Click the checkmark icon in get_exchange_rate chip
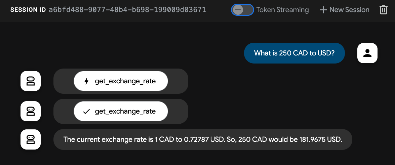This screenshot has height=165, width=395. [86, 111]
